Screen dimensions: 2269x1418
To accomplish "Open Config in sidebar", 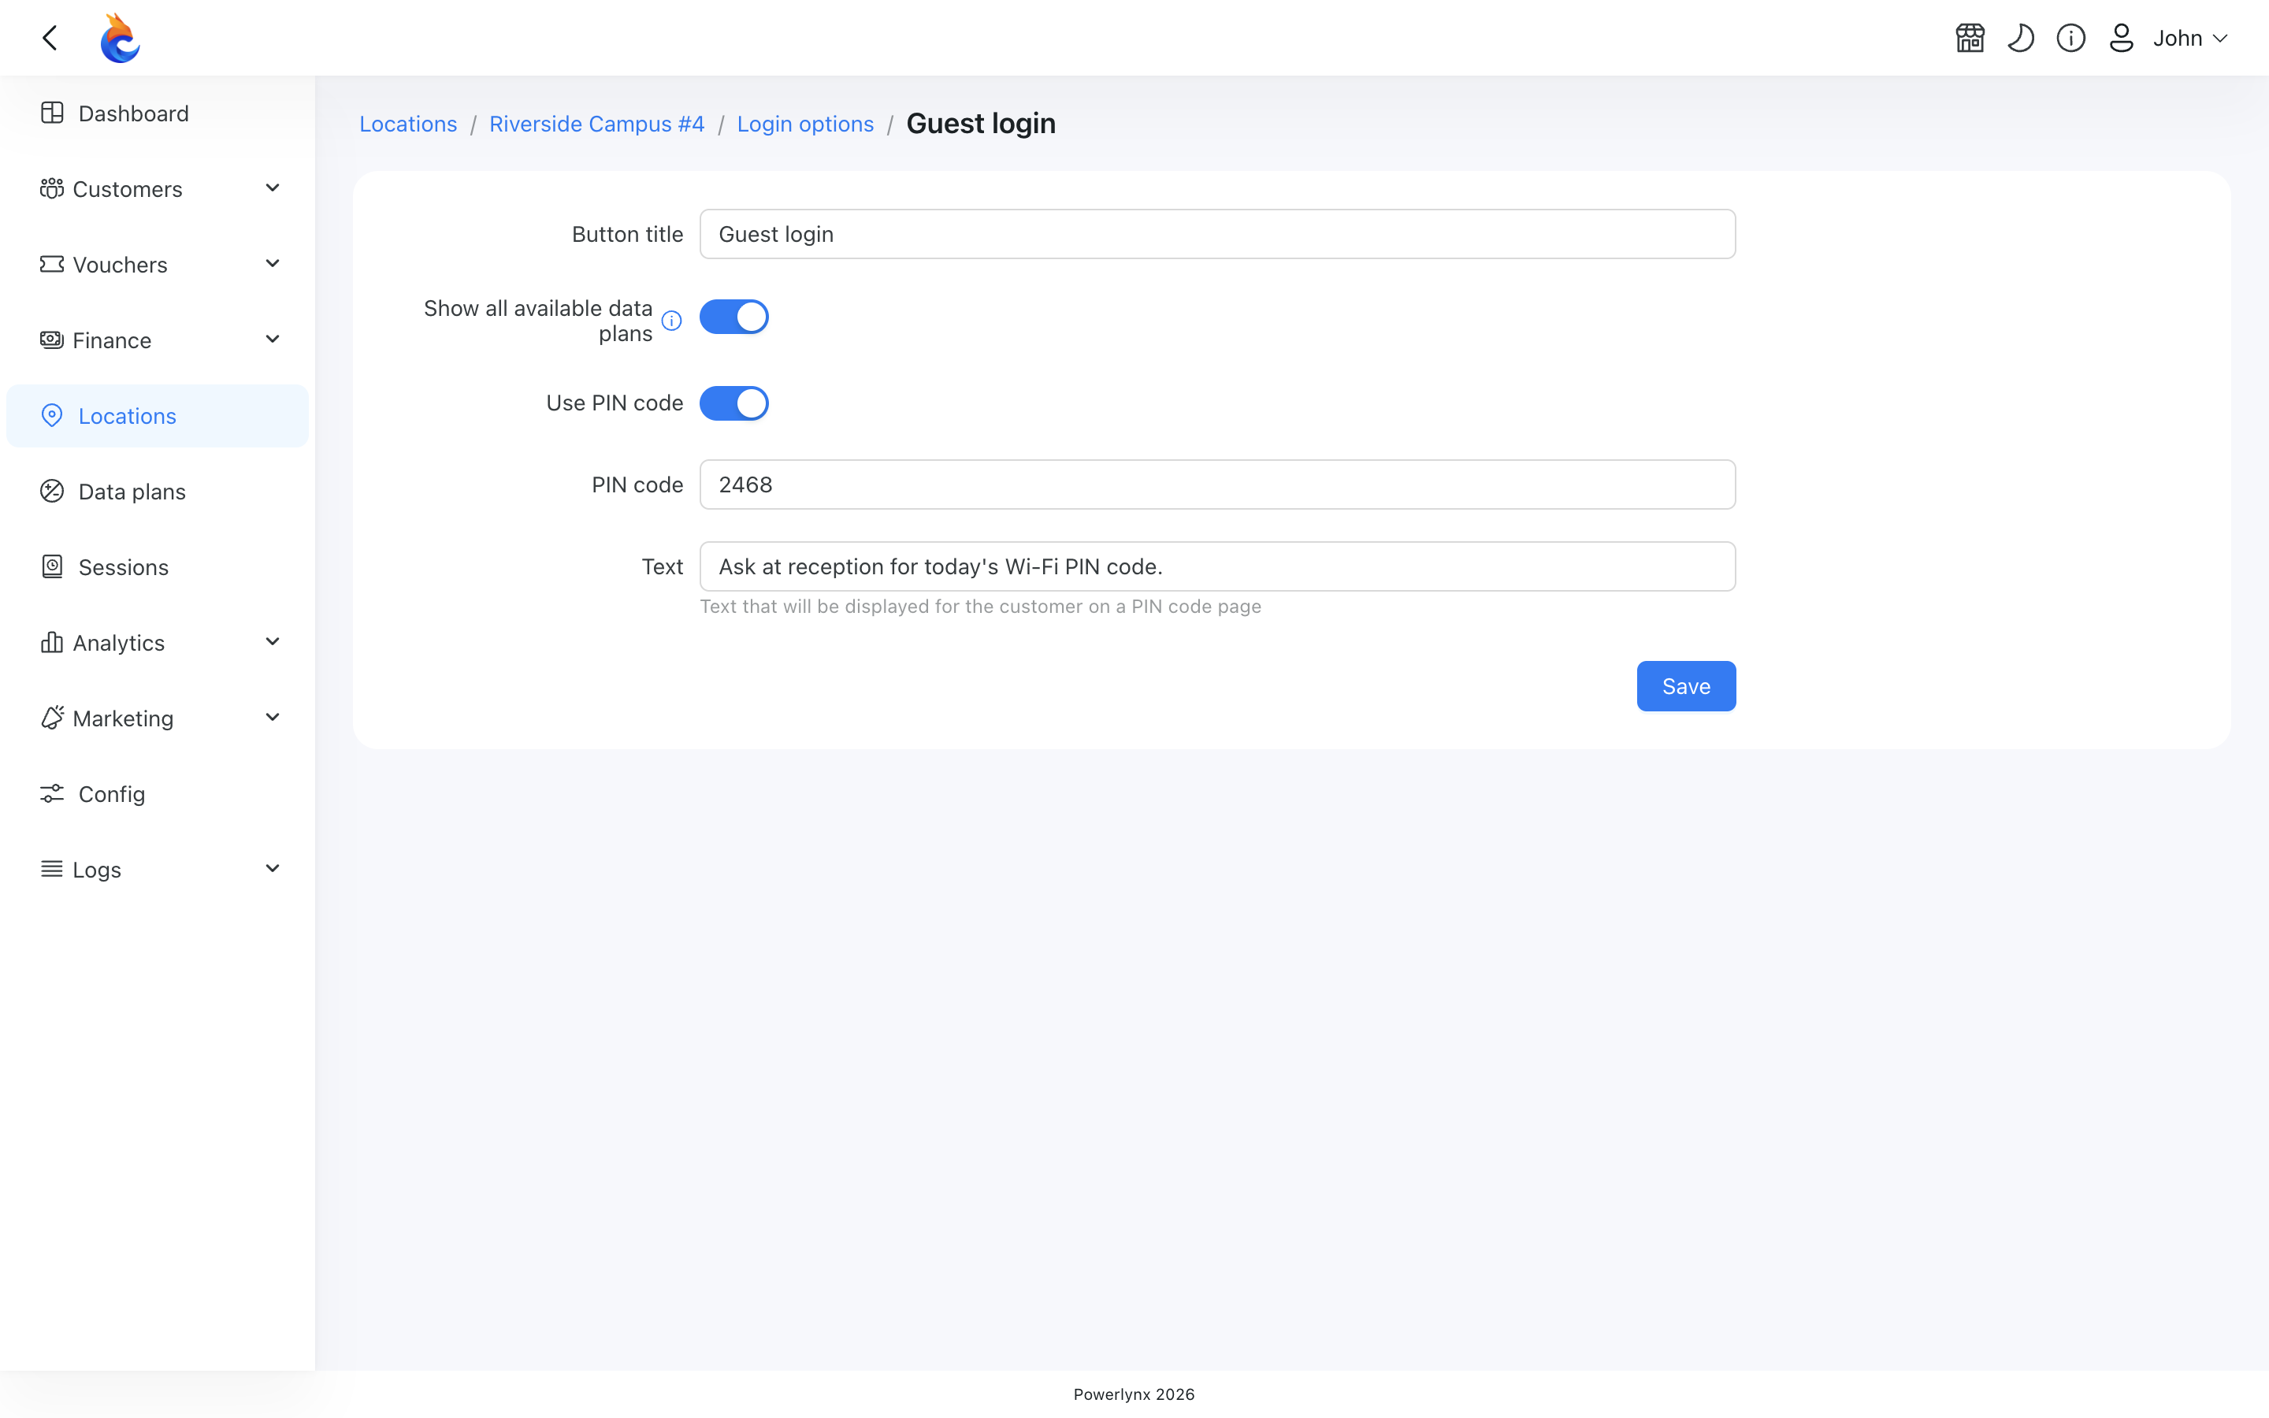I will pos(158,794).
